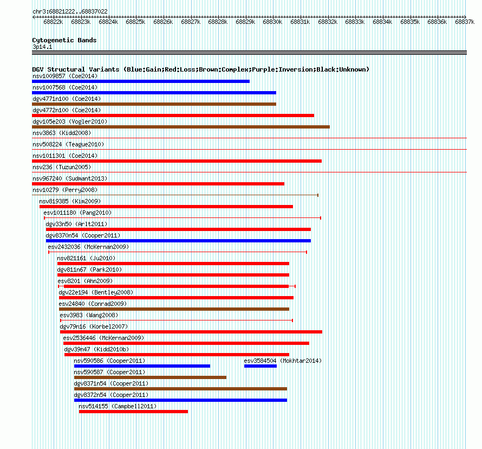Open nsv821161 (Ju2010) variant label
This screenshot has width=482, height=449.
coord(86,258)
